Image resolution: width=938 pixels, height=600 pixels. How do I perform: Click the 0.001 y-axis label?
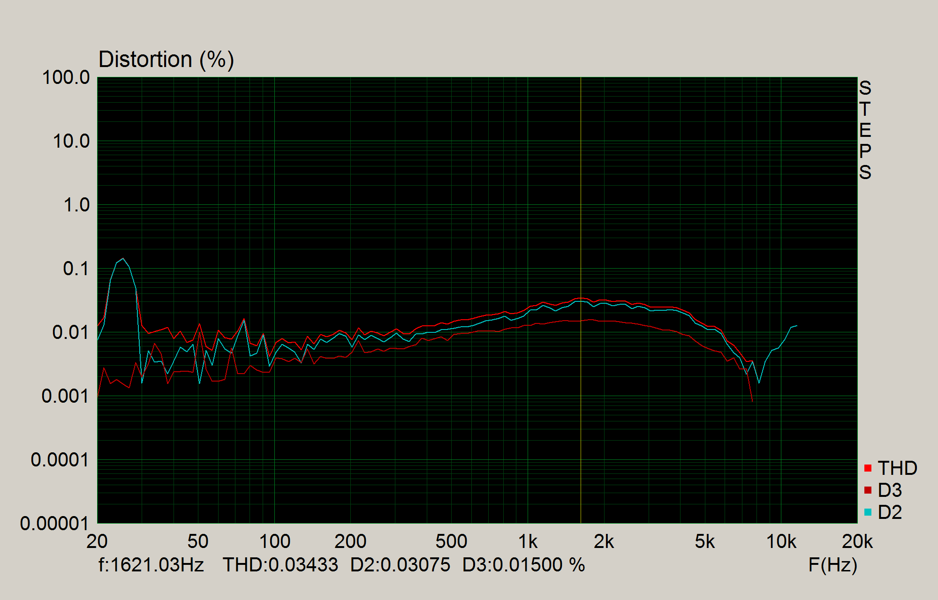[65, 396]
